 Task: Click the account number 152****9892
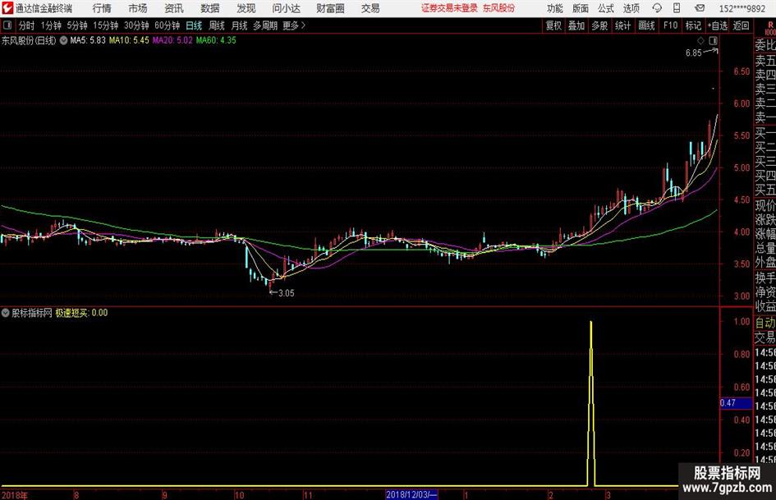[742, 8]
